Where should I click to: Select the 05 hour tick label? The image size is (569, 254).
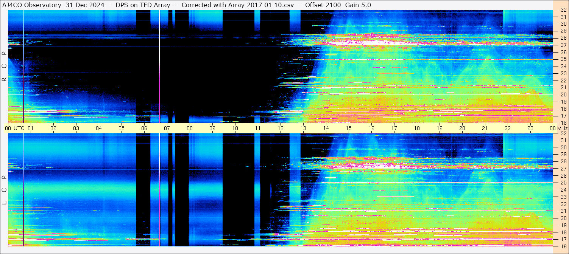[122, 128]
